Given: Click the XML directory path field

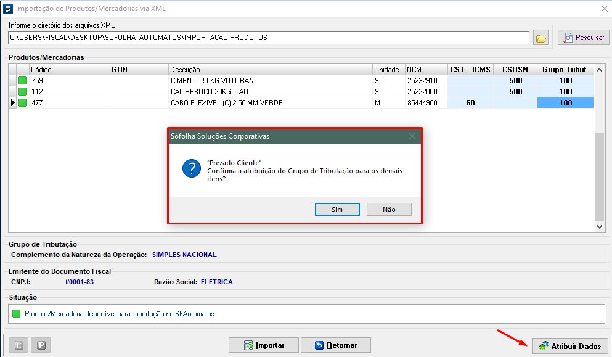Looking at the screenshot, I should point(269,38).
